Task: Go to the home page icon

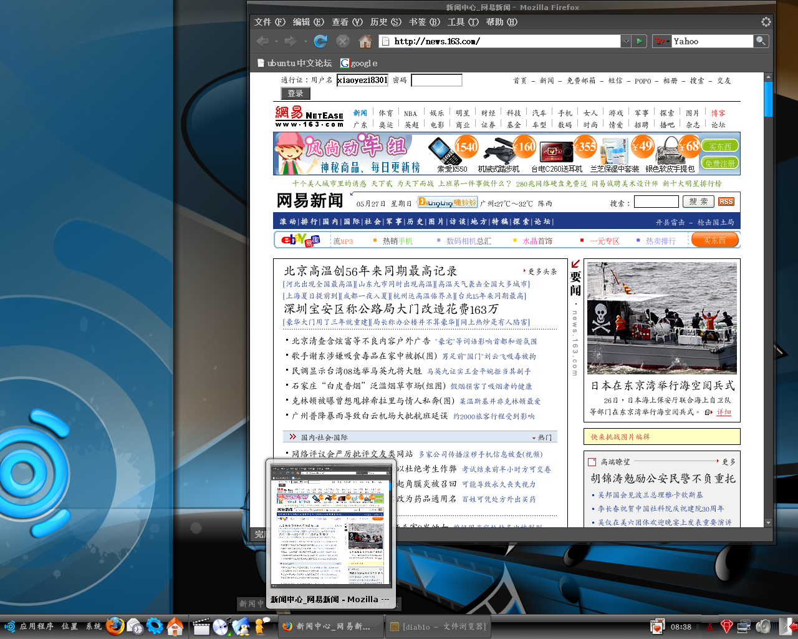Action: pyautogui.click(x=365, y=41)
